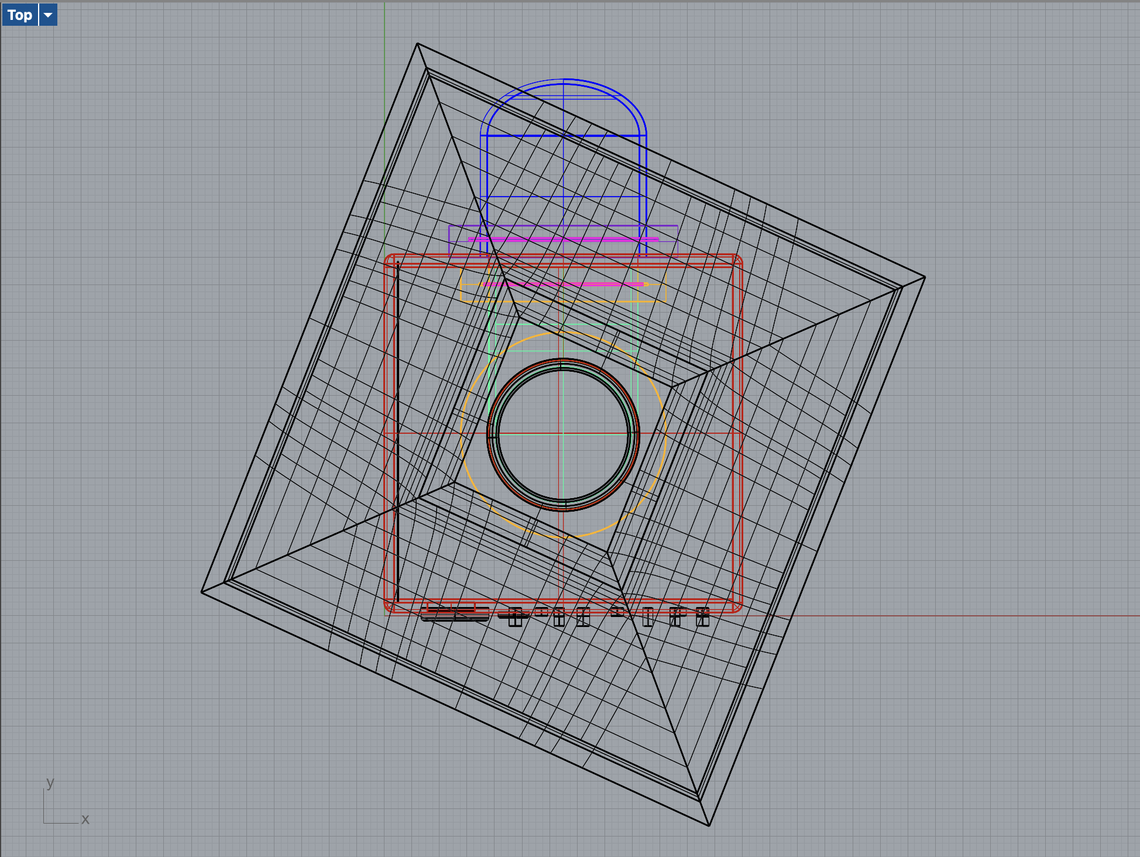Viewport: 1140px width, 857px height.
Task: Select the outer black tilted square frame's top corner
Action: 417,43
